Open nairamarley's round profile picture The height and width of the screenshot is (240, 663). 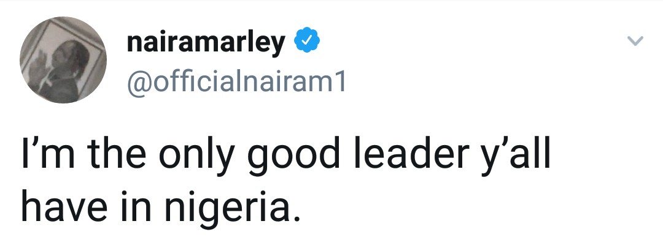[63, 60]
